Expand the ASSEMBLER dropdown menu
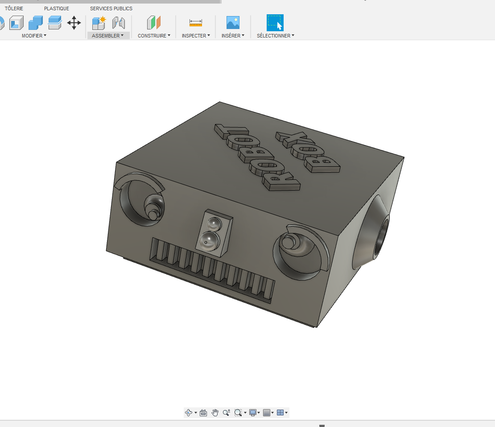This screenshot has width=495, height=427. pyautogui.click(x=107, y=36)
